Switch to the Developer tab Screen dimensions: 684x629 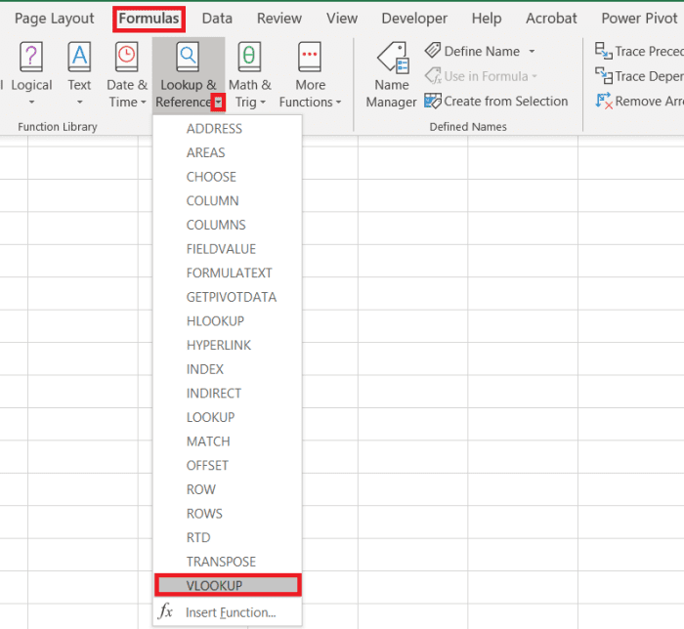tap(414, 19)
